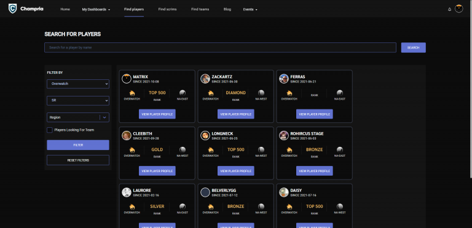The image size is (472, 228).
Task: Click Overwatch game icon on Daisy card
Action: pos(289,206)
